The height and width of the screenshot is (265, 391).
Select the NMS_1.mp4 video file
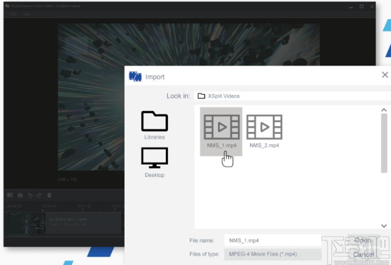pyautogui.click(x=222, y=131)
